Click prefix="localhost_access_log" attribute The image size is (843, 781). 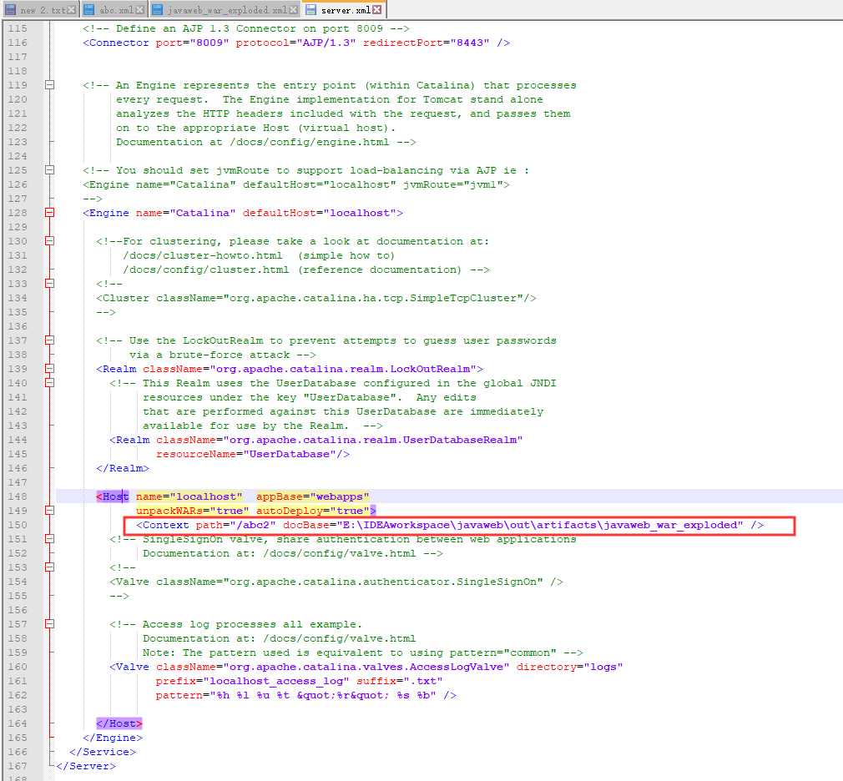click(253, 681)
